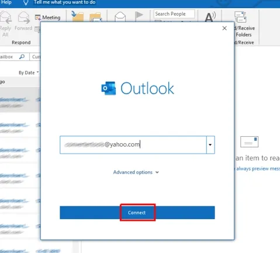Viewport: 280px width, 253px height.
Task: Open the By Date sort dropdown
Action: [29, 72]
